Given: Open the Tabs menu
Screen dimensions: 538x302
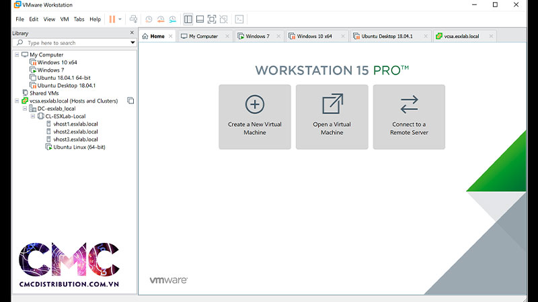Looking at the screenshot, I should pos(79,19).
